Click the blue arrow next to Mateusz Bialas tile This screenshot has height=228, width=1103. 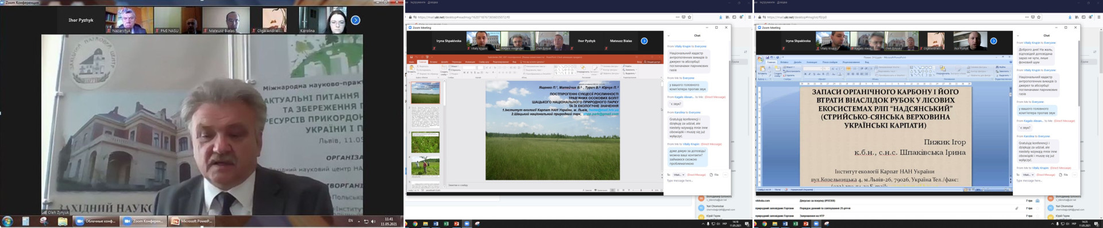[x=644, y=41]
